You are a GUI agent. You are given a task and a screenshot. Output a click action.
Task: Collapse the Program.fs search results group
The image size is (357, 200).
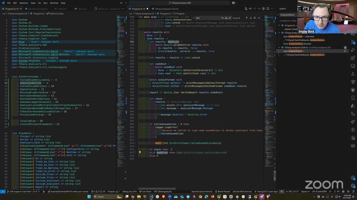tap(279, 26)
